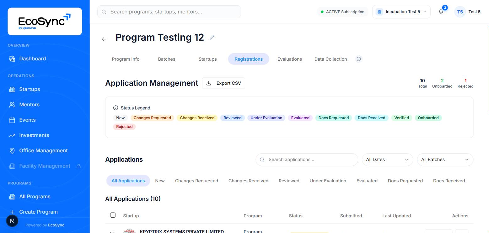Open the notifications bell

pos(441,12)
